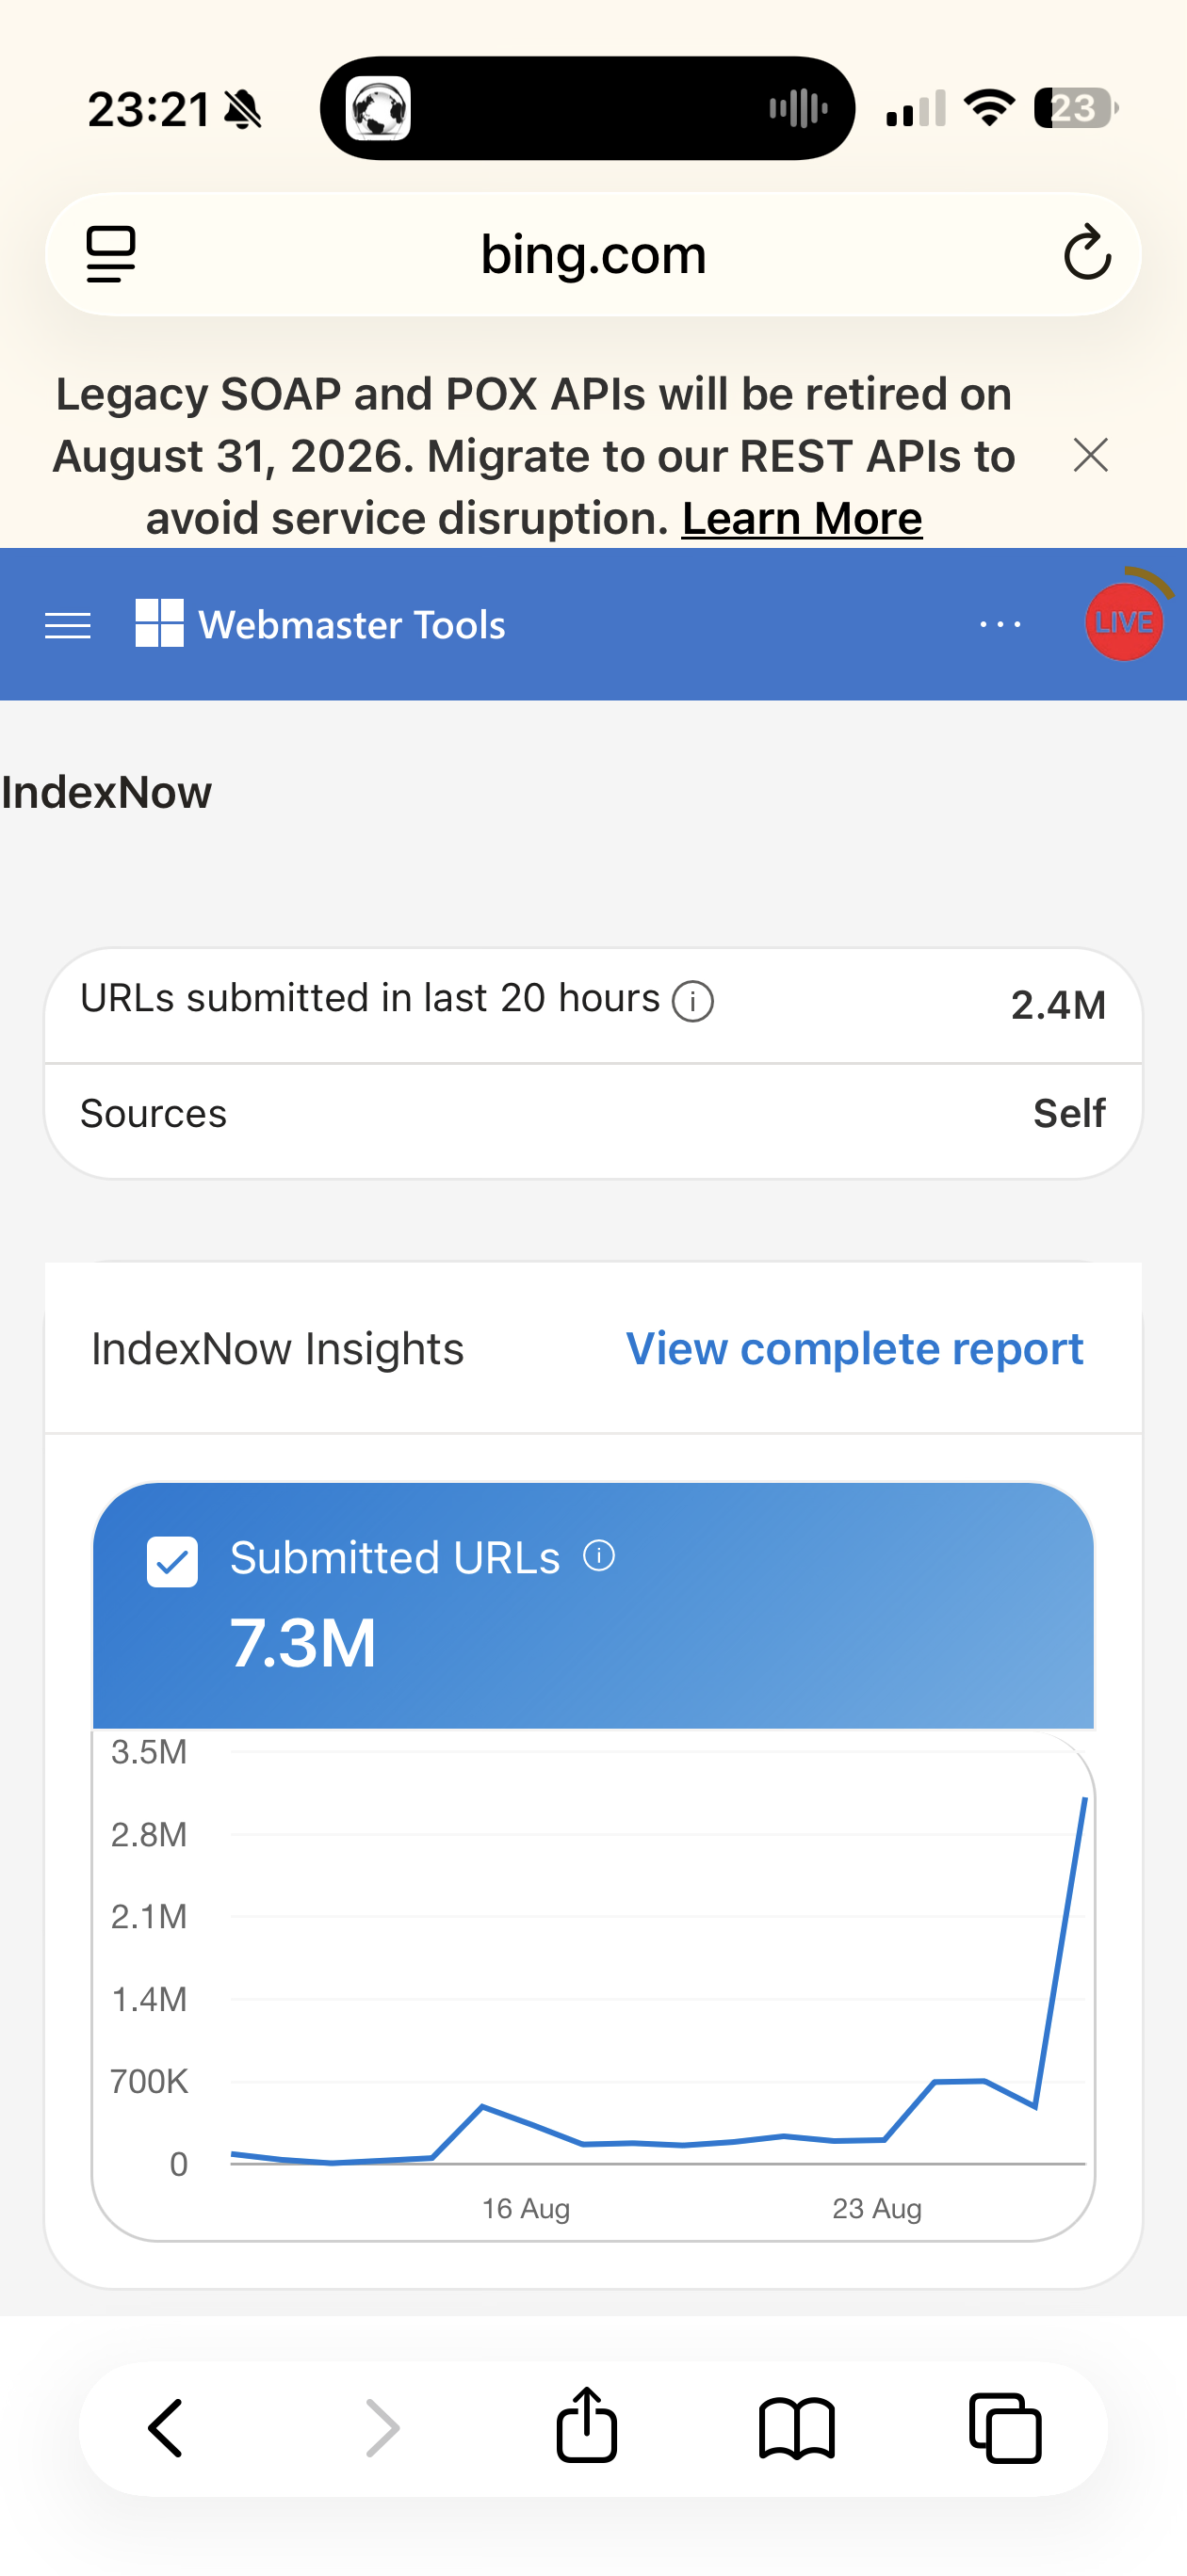This screenshot has width=1187, height=2576.
Task: Tap the bing.com address field
Action: [593, 254]
